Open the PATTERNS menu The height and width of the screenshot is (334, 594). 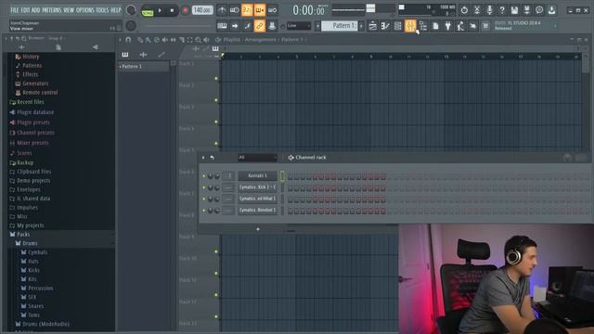52,10
